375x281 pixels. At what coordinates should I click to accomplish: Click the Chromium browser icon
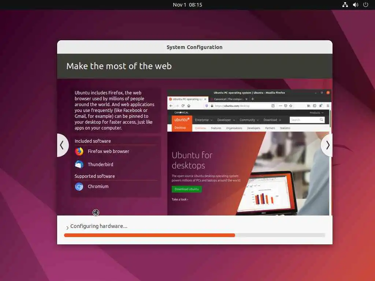pyautogui.click(x=79, y=187)
